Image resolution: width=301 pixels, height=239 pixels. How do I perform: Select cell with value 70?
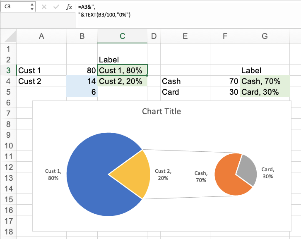click(x=225, y=81)
